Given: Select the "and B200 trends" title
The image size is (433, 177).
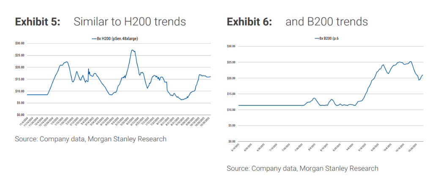Looking at the screenshot, I should (327, 22).
